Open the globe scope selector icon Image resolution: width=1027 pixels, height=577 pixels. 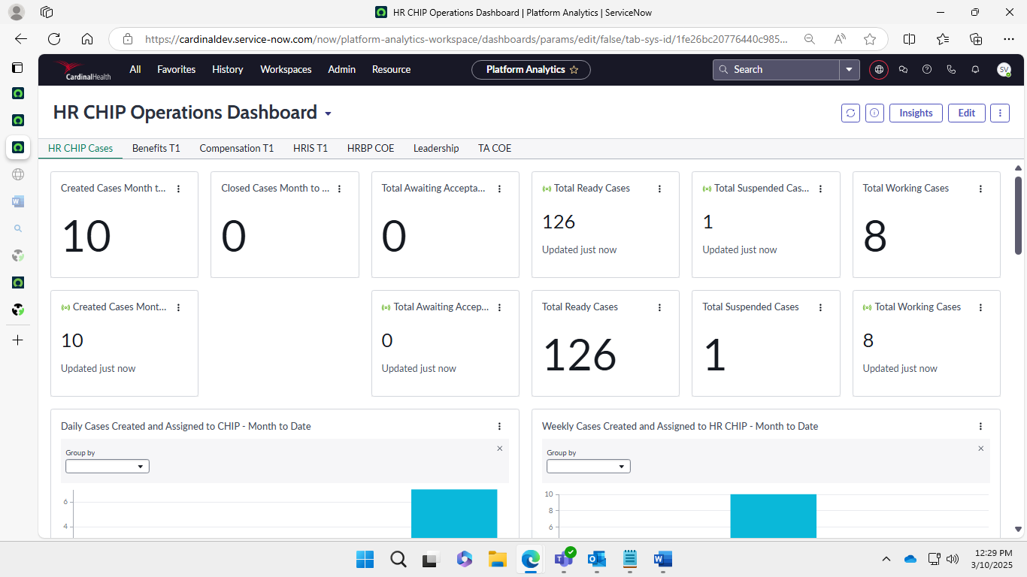[879, 69]
